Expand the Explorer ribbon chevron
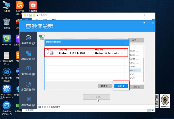The height and width of the screenshot is (119, 174). click(x=150, y=20)
